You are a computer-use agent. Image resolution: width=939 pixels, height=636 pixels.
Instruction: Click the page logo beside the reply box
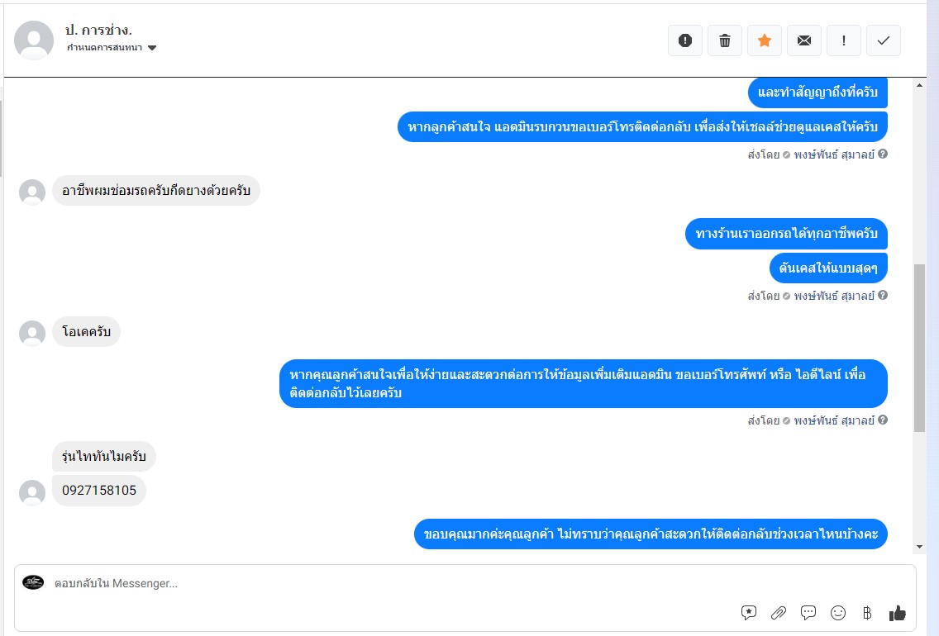tap(33, 582)
